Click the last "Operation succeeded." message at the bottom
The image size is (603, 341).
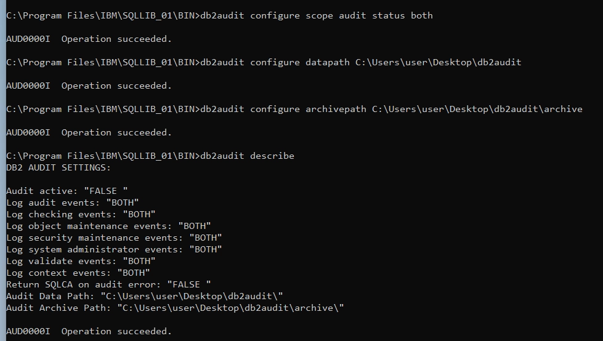tap(116, 331)
